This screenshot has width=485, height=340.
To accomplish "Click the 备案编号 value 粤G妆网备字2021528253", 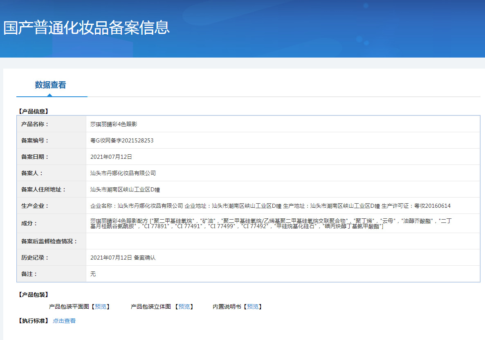I will click(x=122, y=140).
